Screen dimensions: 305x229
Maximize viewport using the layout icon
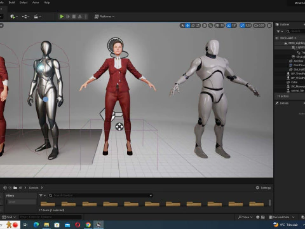(269, 25)
